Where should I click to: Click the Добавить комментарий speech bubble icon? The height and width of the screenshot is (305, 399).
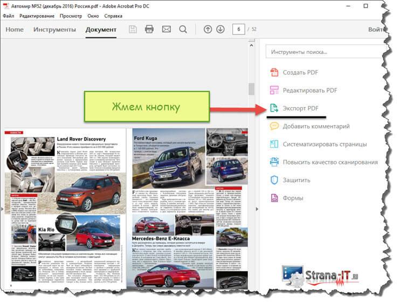click(274, 126)
